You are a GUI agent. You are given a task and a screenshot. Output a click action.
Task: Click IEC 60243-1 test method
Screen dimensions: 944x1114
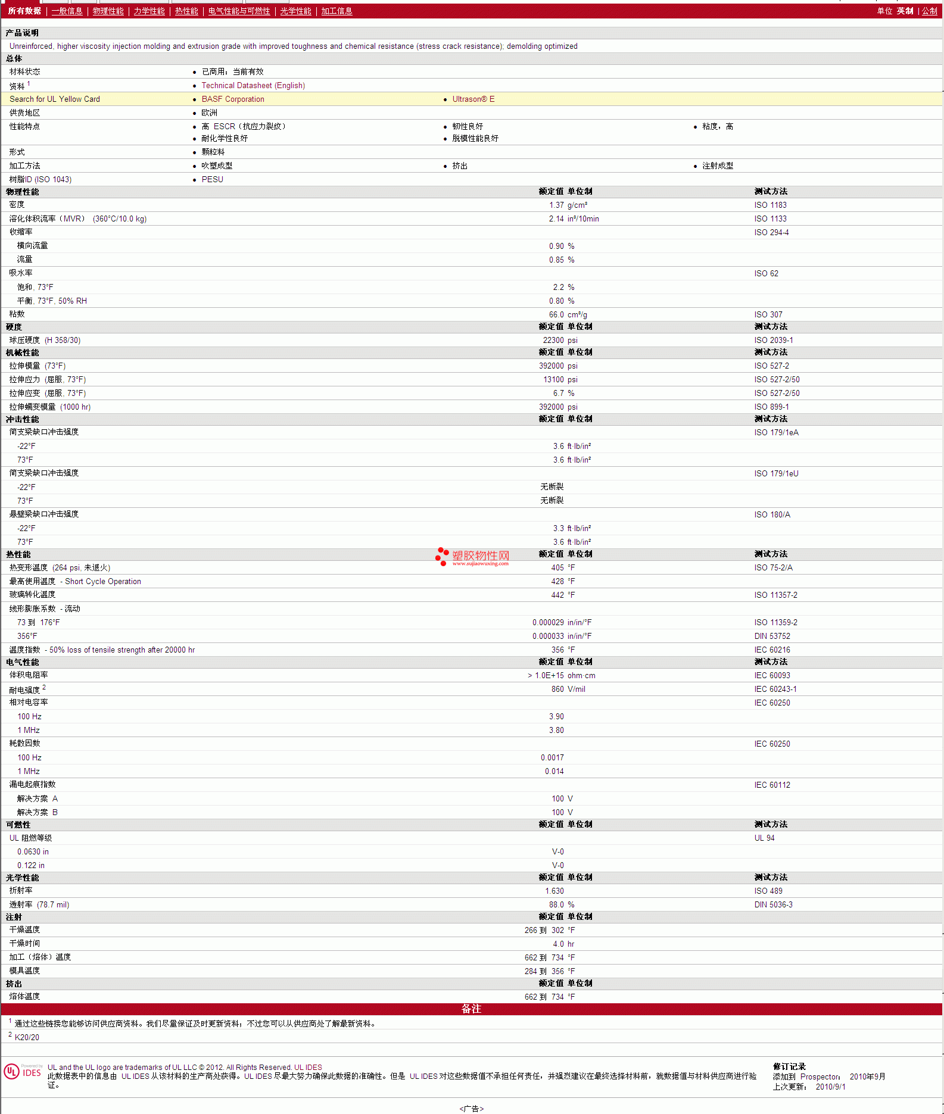coord(775,689)
